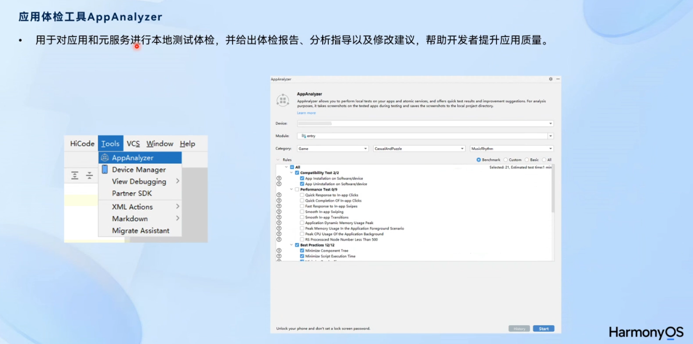Image resolution: width=693 pixels, height=344 pixels.
Task: Collapse the Performance Test group
Action: (x=291, y=190)
